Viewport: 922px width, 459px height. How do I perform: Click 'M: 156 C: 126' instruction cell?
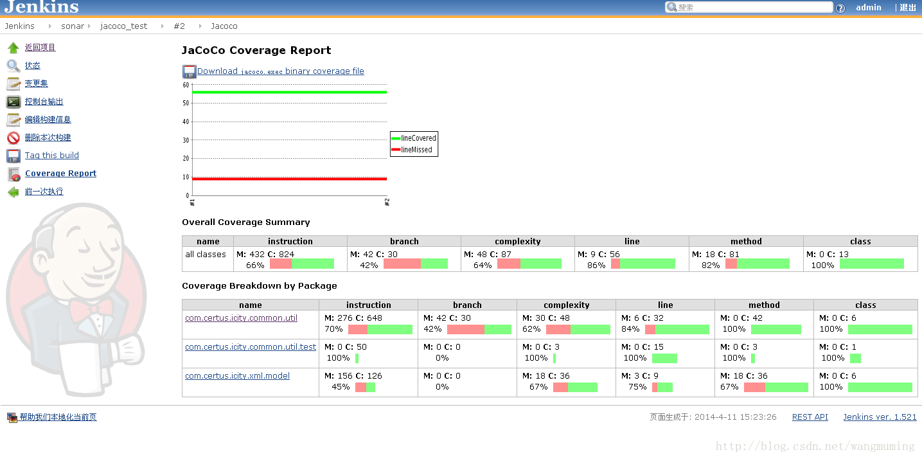[x=353, y=375]
